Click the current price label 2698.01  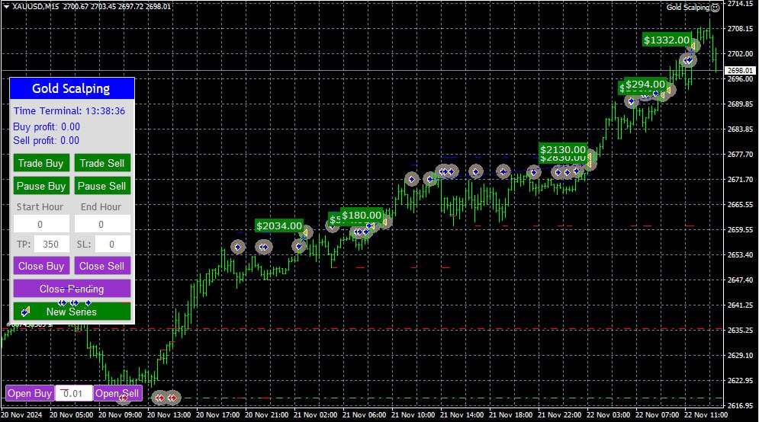point(740,71)
